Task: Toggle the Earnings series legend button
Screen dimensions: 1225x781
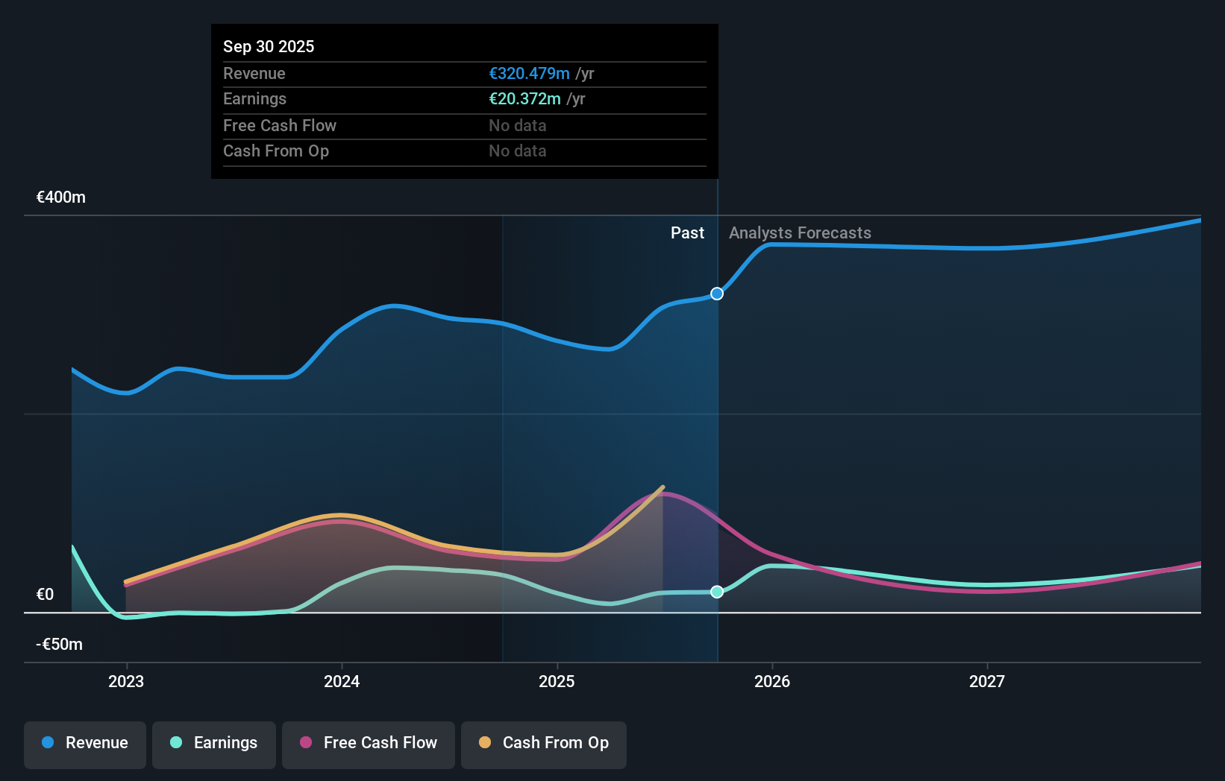Action: 214,744
